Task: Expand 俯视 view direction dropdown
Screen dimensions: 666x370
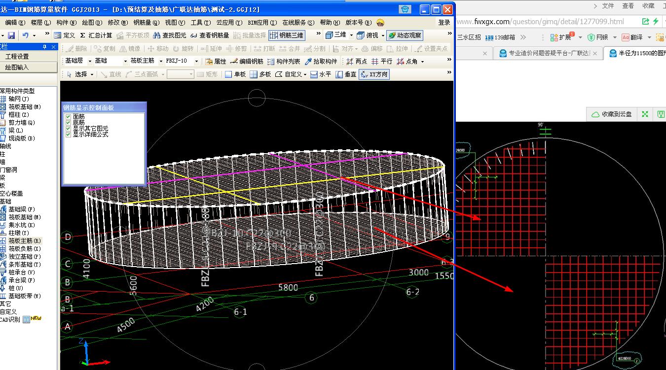Action: coord(383,35)
